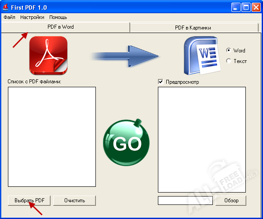This screenshot has height=219, width=263.
Task: Click the Обзор browse button
Action: [x=231, y=200]
